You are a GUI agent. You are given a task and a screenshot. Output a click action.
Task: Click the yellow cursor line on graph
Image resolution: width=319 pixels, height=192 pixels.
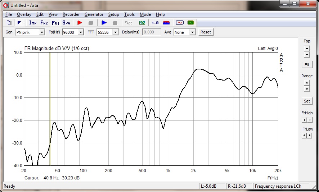[50, 109]
